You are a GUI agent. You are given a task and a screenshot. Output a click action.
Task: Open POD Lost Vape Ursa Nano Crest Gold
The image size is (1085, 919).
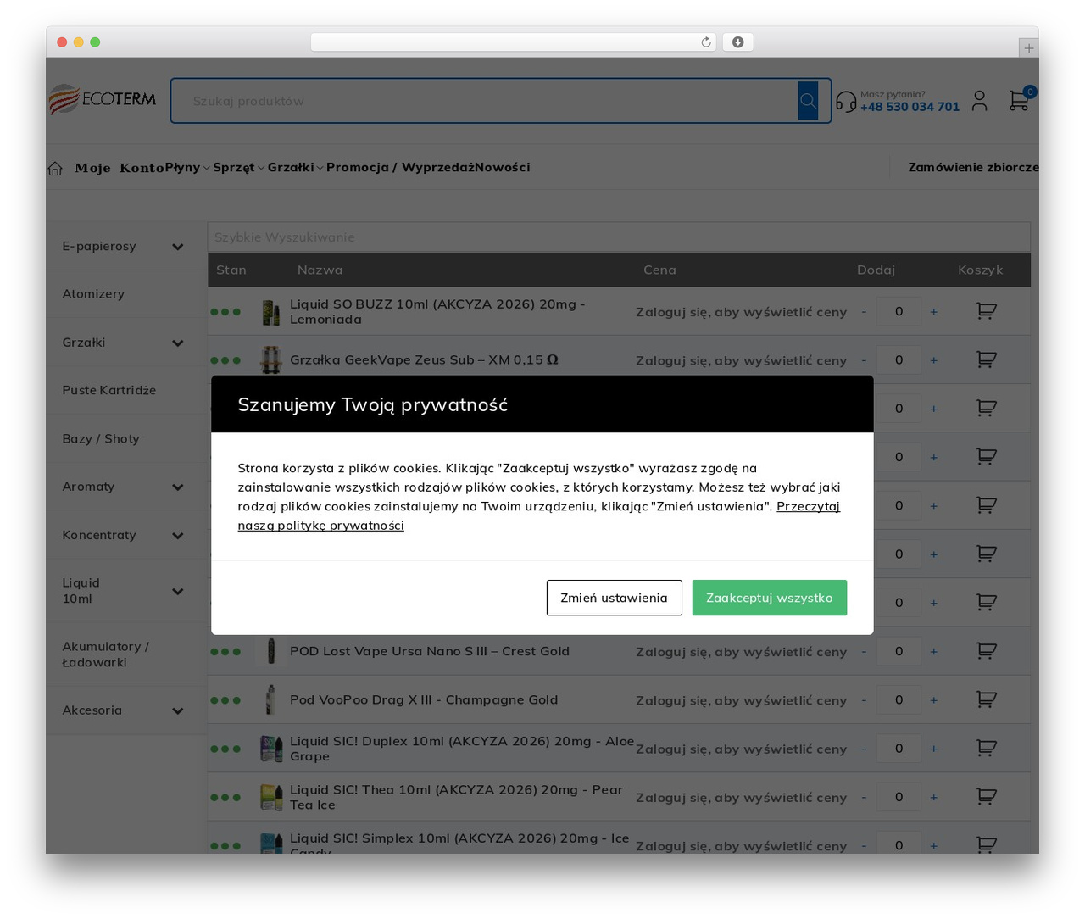pos(430,652)
